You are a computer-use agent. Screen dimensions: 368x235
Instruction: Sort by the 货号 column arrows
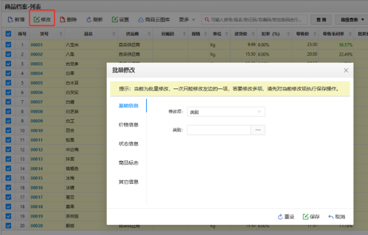[61, 34]
